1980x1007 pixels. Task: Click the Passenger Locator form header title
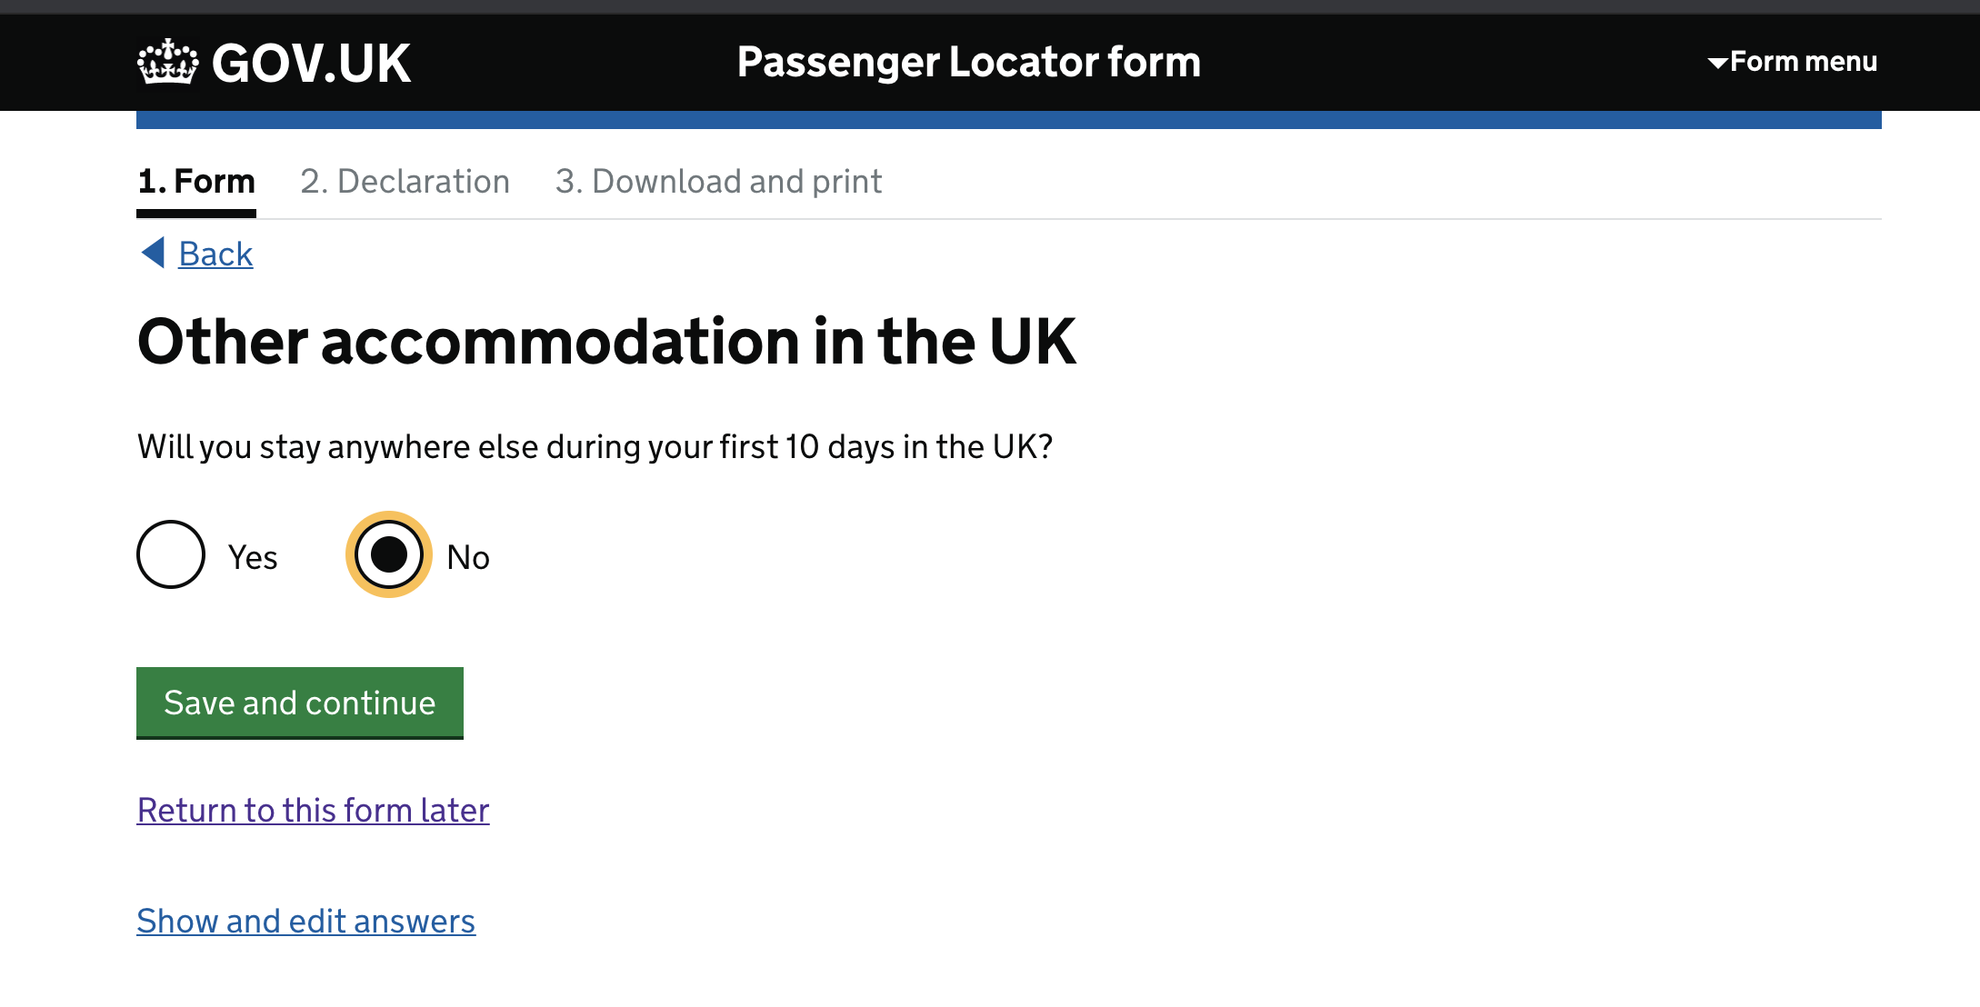(969, 62)
